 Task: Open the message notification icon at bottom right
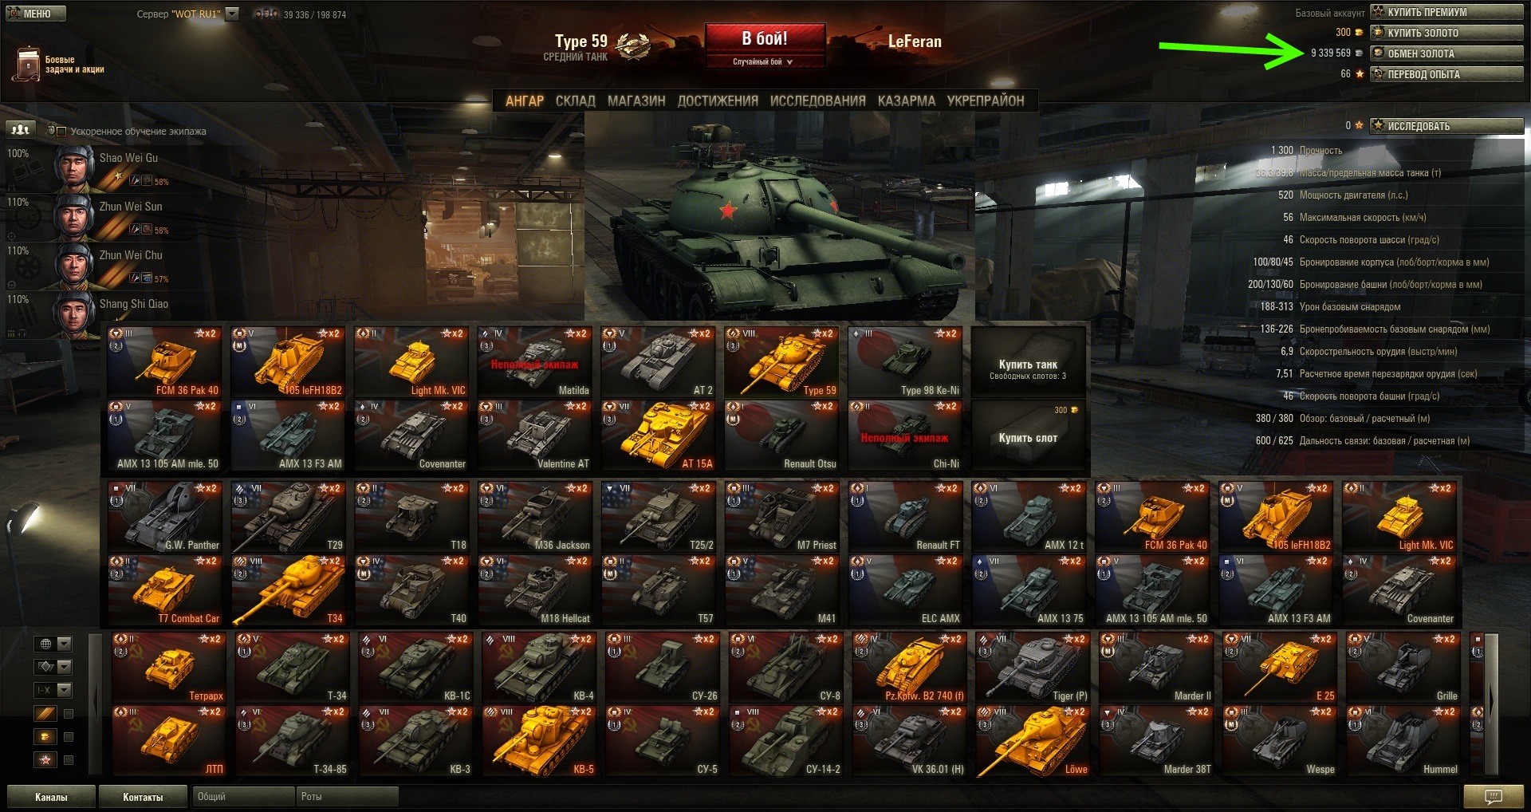point(1493,797)
